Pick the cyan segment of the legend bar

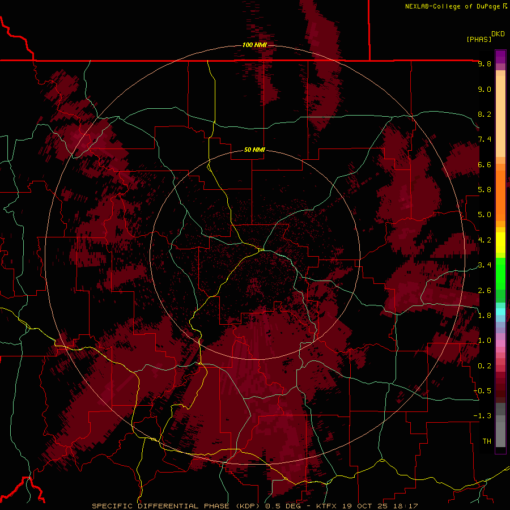click(x=500, y=312)
